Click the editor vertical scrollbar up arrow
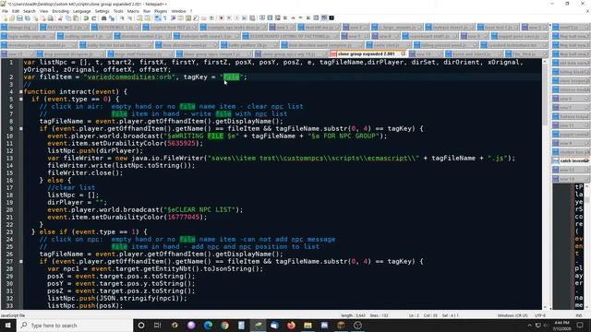 545,62
